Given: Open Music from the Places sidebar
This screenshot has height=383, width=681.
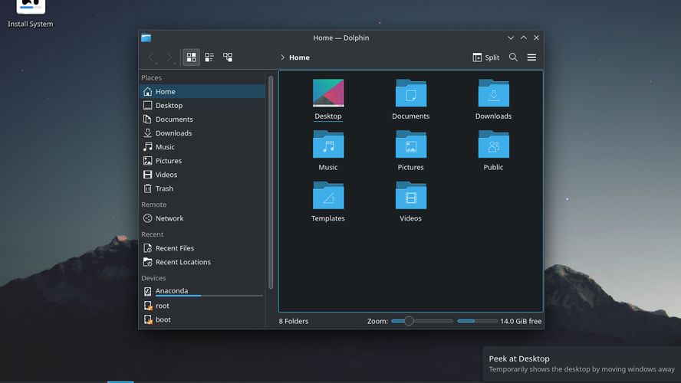Looking at the screenshot, I should pyautogui.click(x=202, y=147).
